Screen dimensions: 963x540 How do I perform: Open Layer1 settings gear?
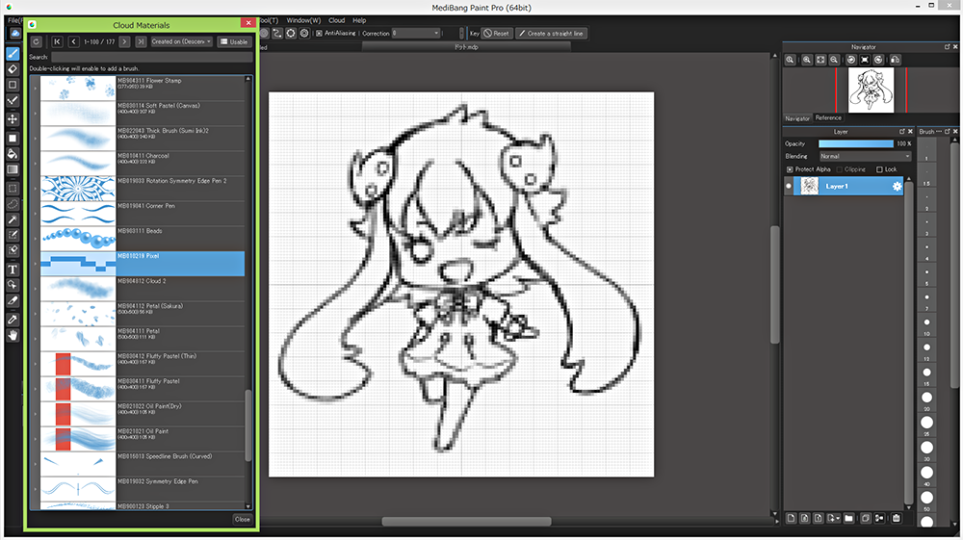(x=898, y=187)
